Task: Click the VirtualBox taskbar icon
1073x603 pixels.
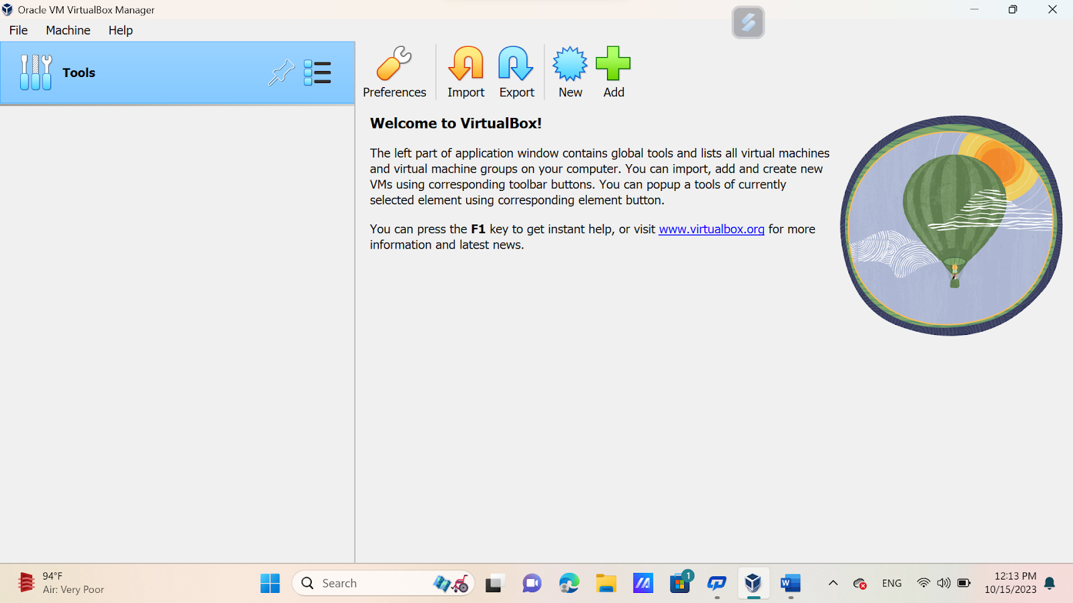Action: pyautogui.click(x=753, y=584)
